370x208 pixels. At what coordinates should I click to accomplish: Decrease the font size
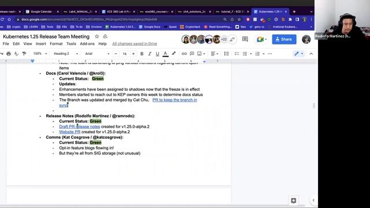click(116, 54)
